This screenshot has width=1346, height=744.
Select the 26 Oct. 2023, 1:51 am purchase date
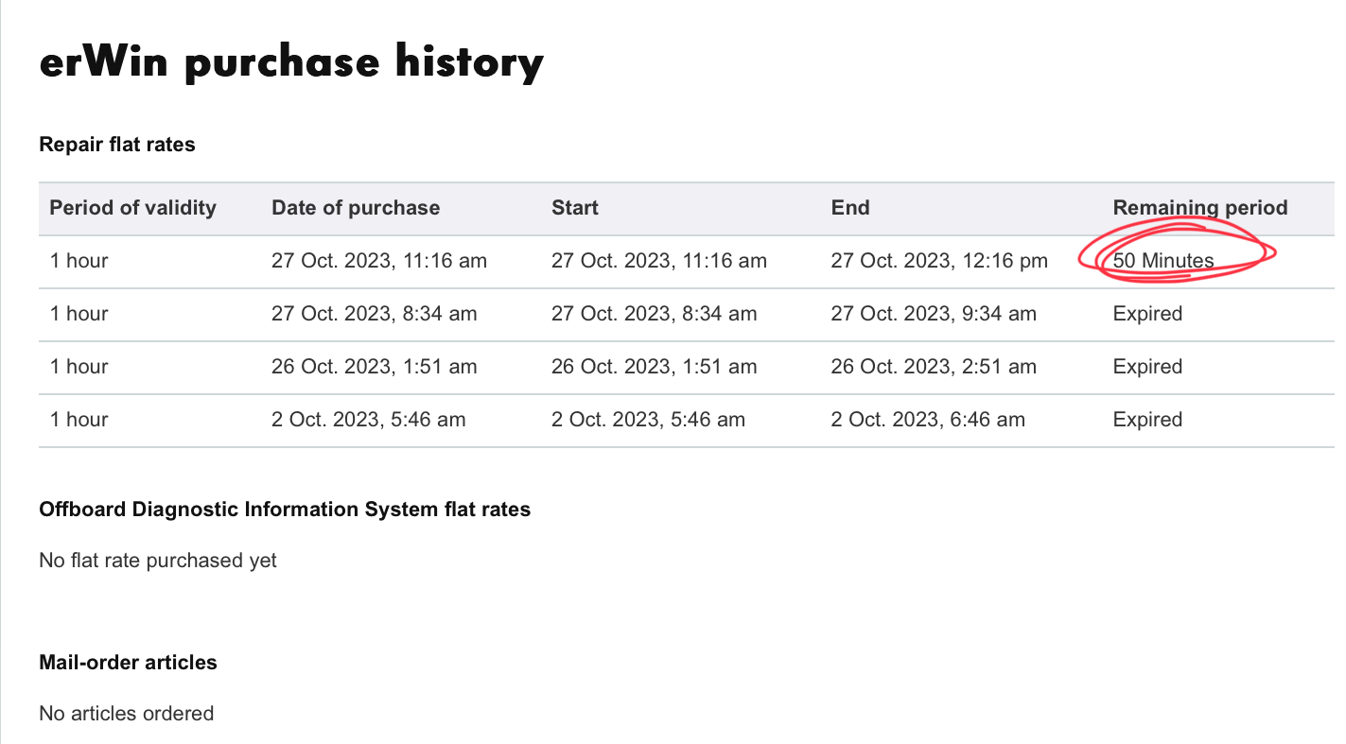(x=375, y=367)
